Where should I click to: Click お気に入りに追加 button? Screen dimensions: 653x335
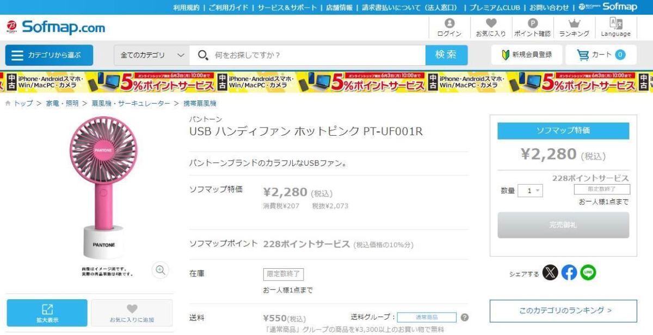(x=132, y=313)
